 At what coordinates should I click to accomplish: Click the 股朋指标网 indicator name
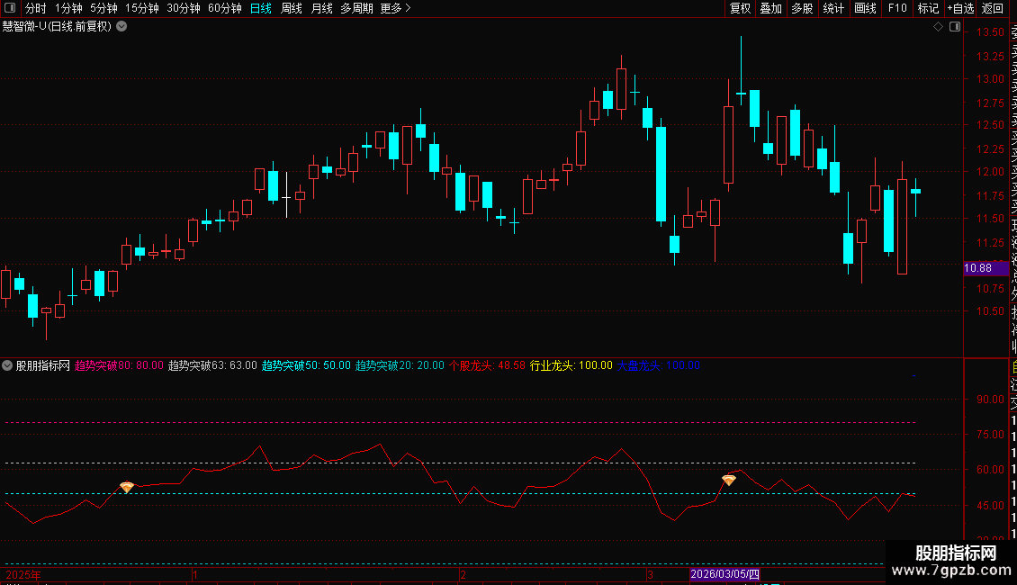click(x=43, y=365)
